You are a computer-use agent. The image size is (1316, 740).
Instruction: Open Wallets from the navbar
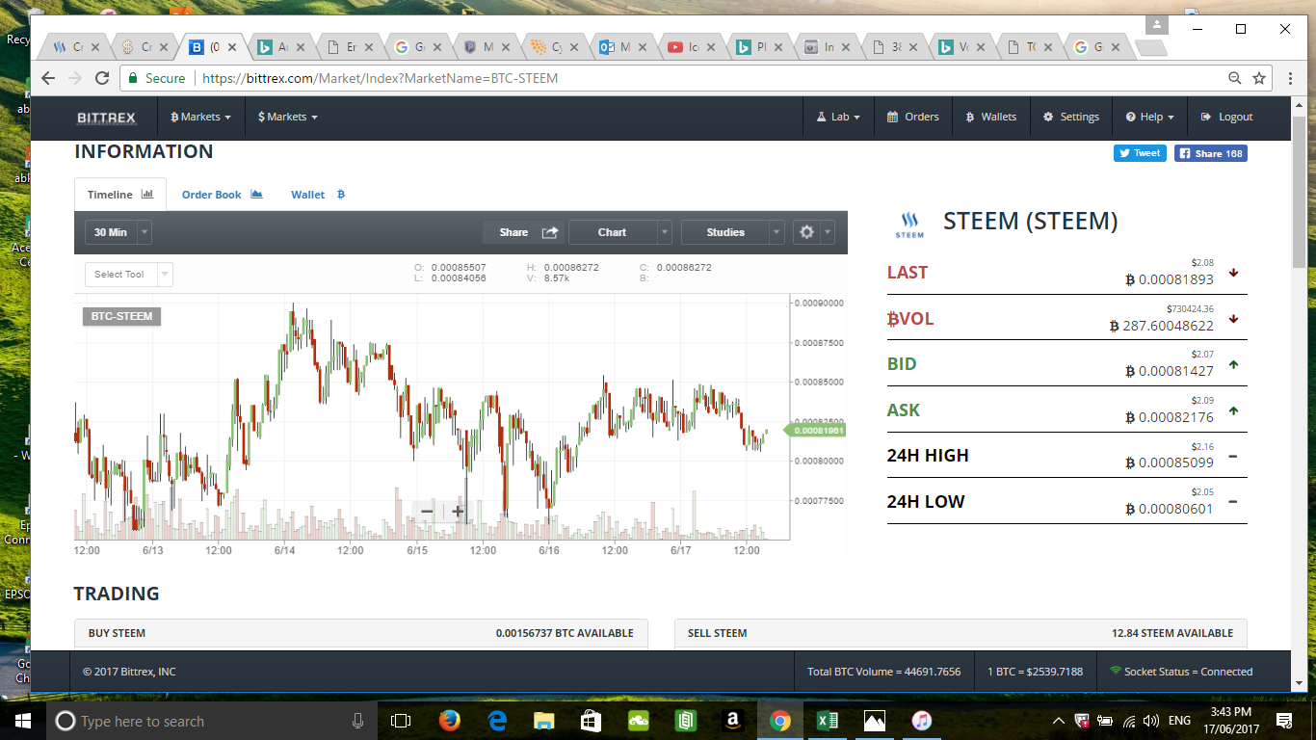(990, 118)
